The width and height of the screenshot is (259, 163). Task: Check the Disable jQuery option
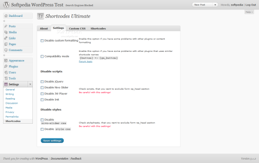point(42,82)
